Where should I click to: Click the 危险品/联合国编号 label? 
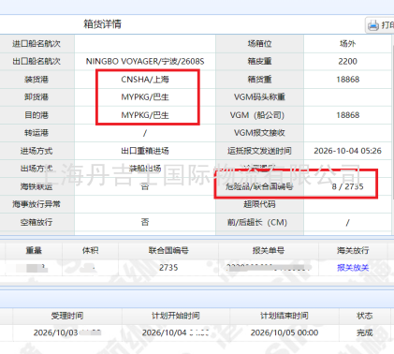(x=259, y=186)
